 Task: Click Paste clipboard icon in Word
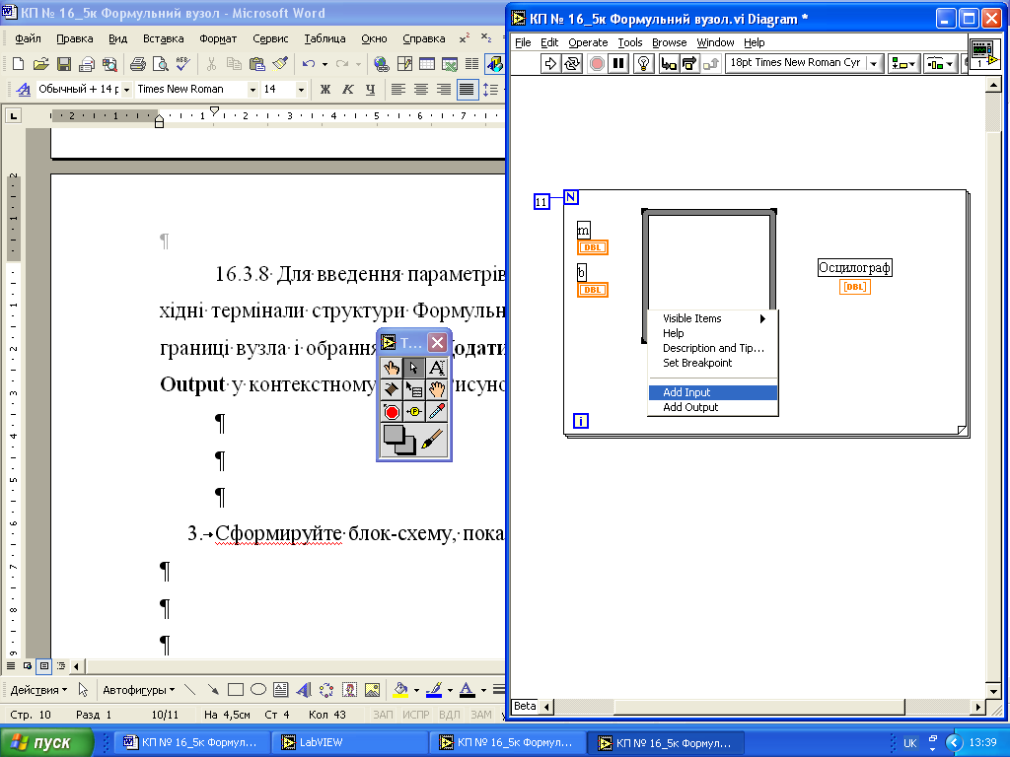tap(257, 63)
